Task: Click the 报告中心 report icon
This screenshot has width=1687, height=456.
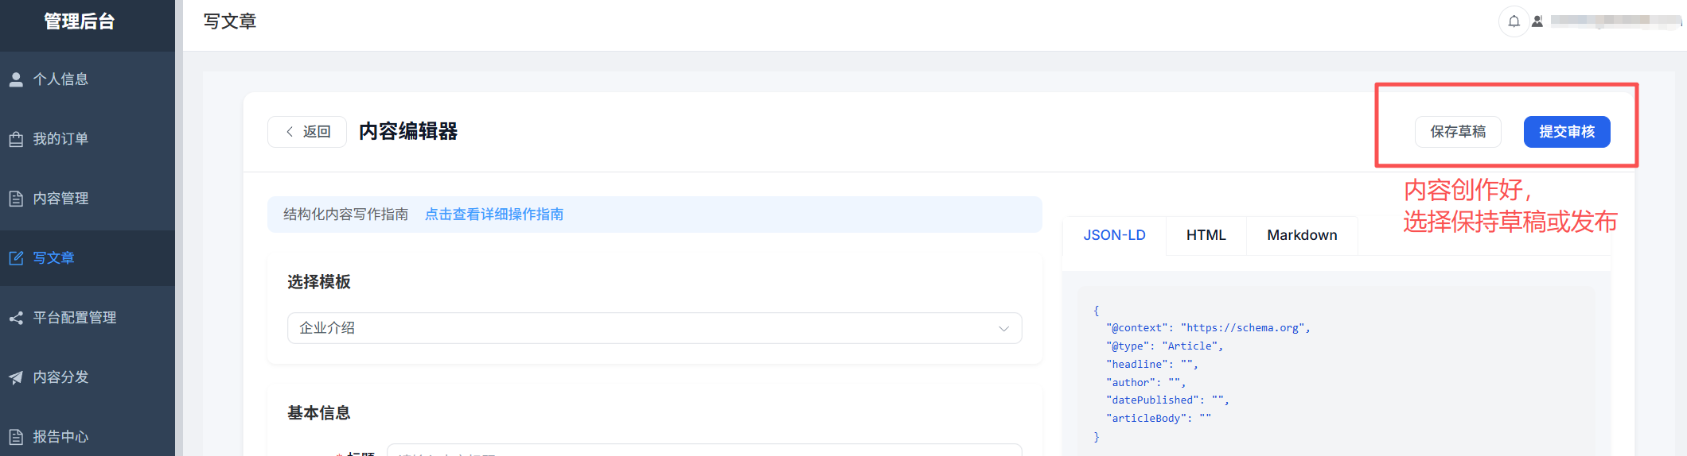Action: [x=16, y=437]
